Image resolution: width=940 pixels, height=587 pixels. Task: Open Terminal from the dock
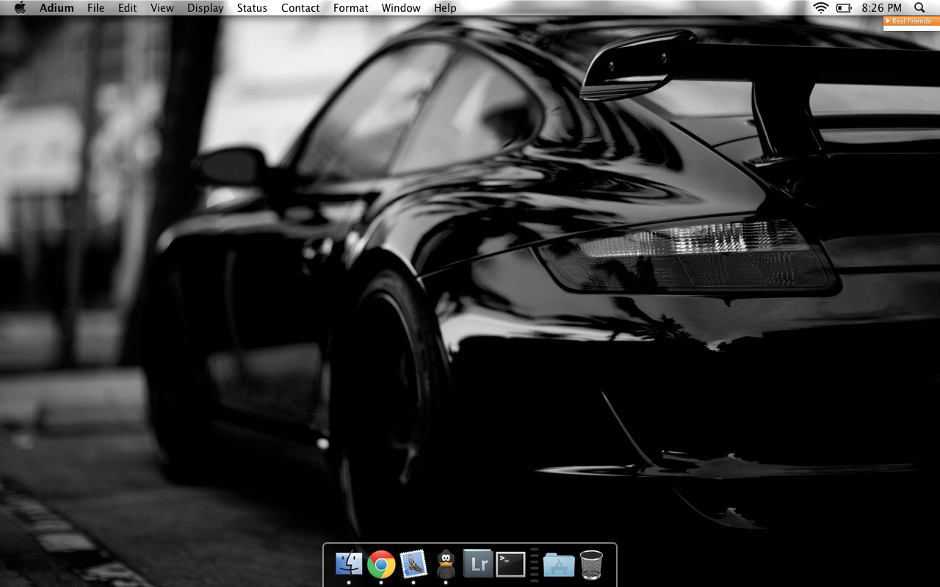[510, 564]
